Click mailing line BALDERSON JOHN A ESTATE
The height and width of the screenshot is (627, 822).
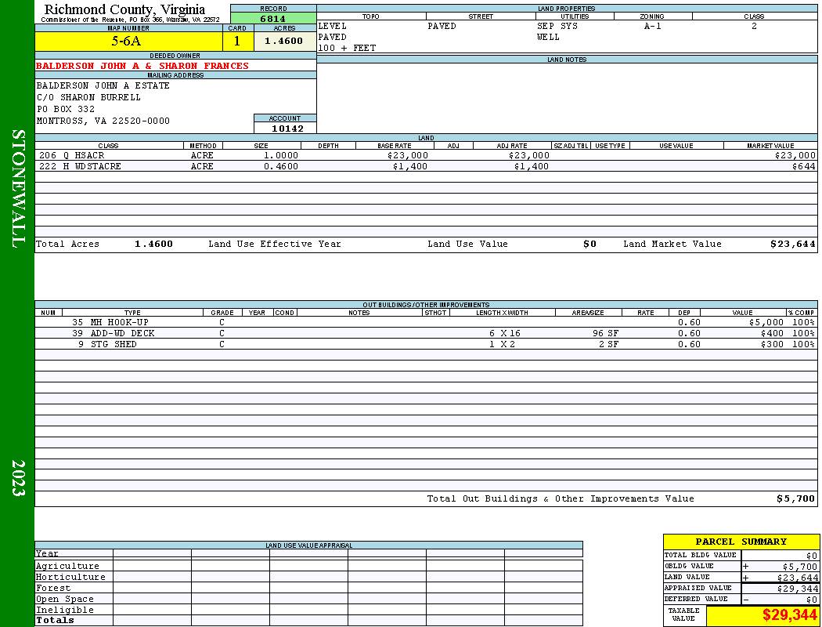(103, 85)
